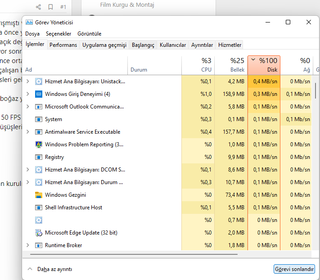Switch to the Ayrıntılar tab
The height and width of the screenshot is (280, 320).
pos(202,45)
